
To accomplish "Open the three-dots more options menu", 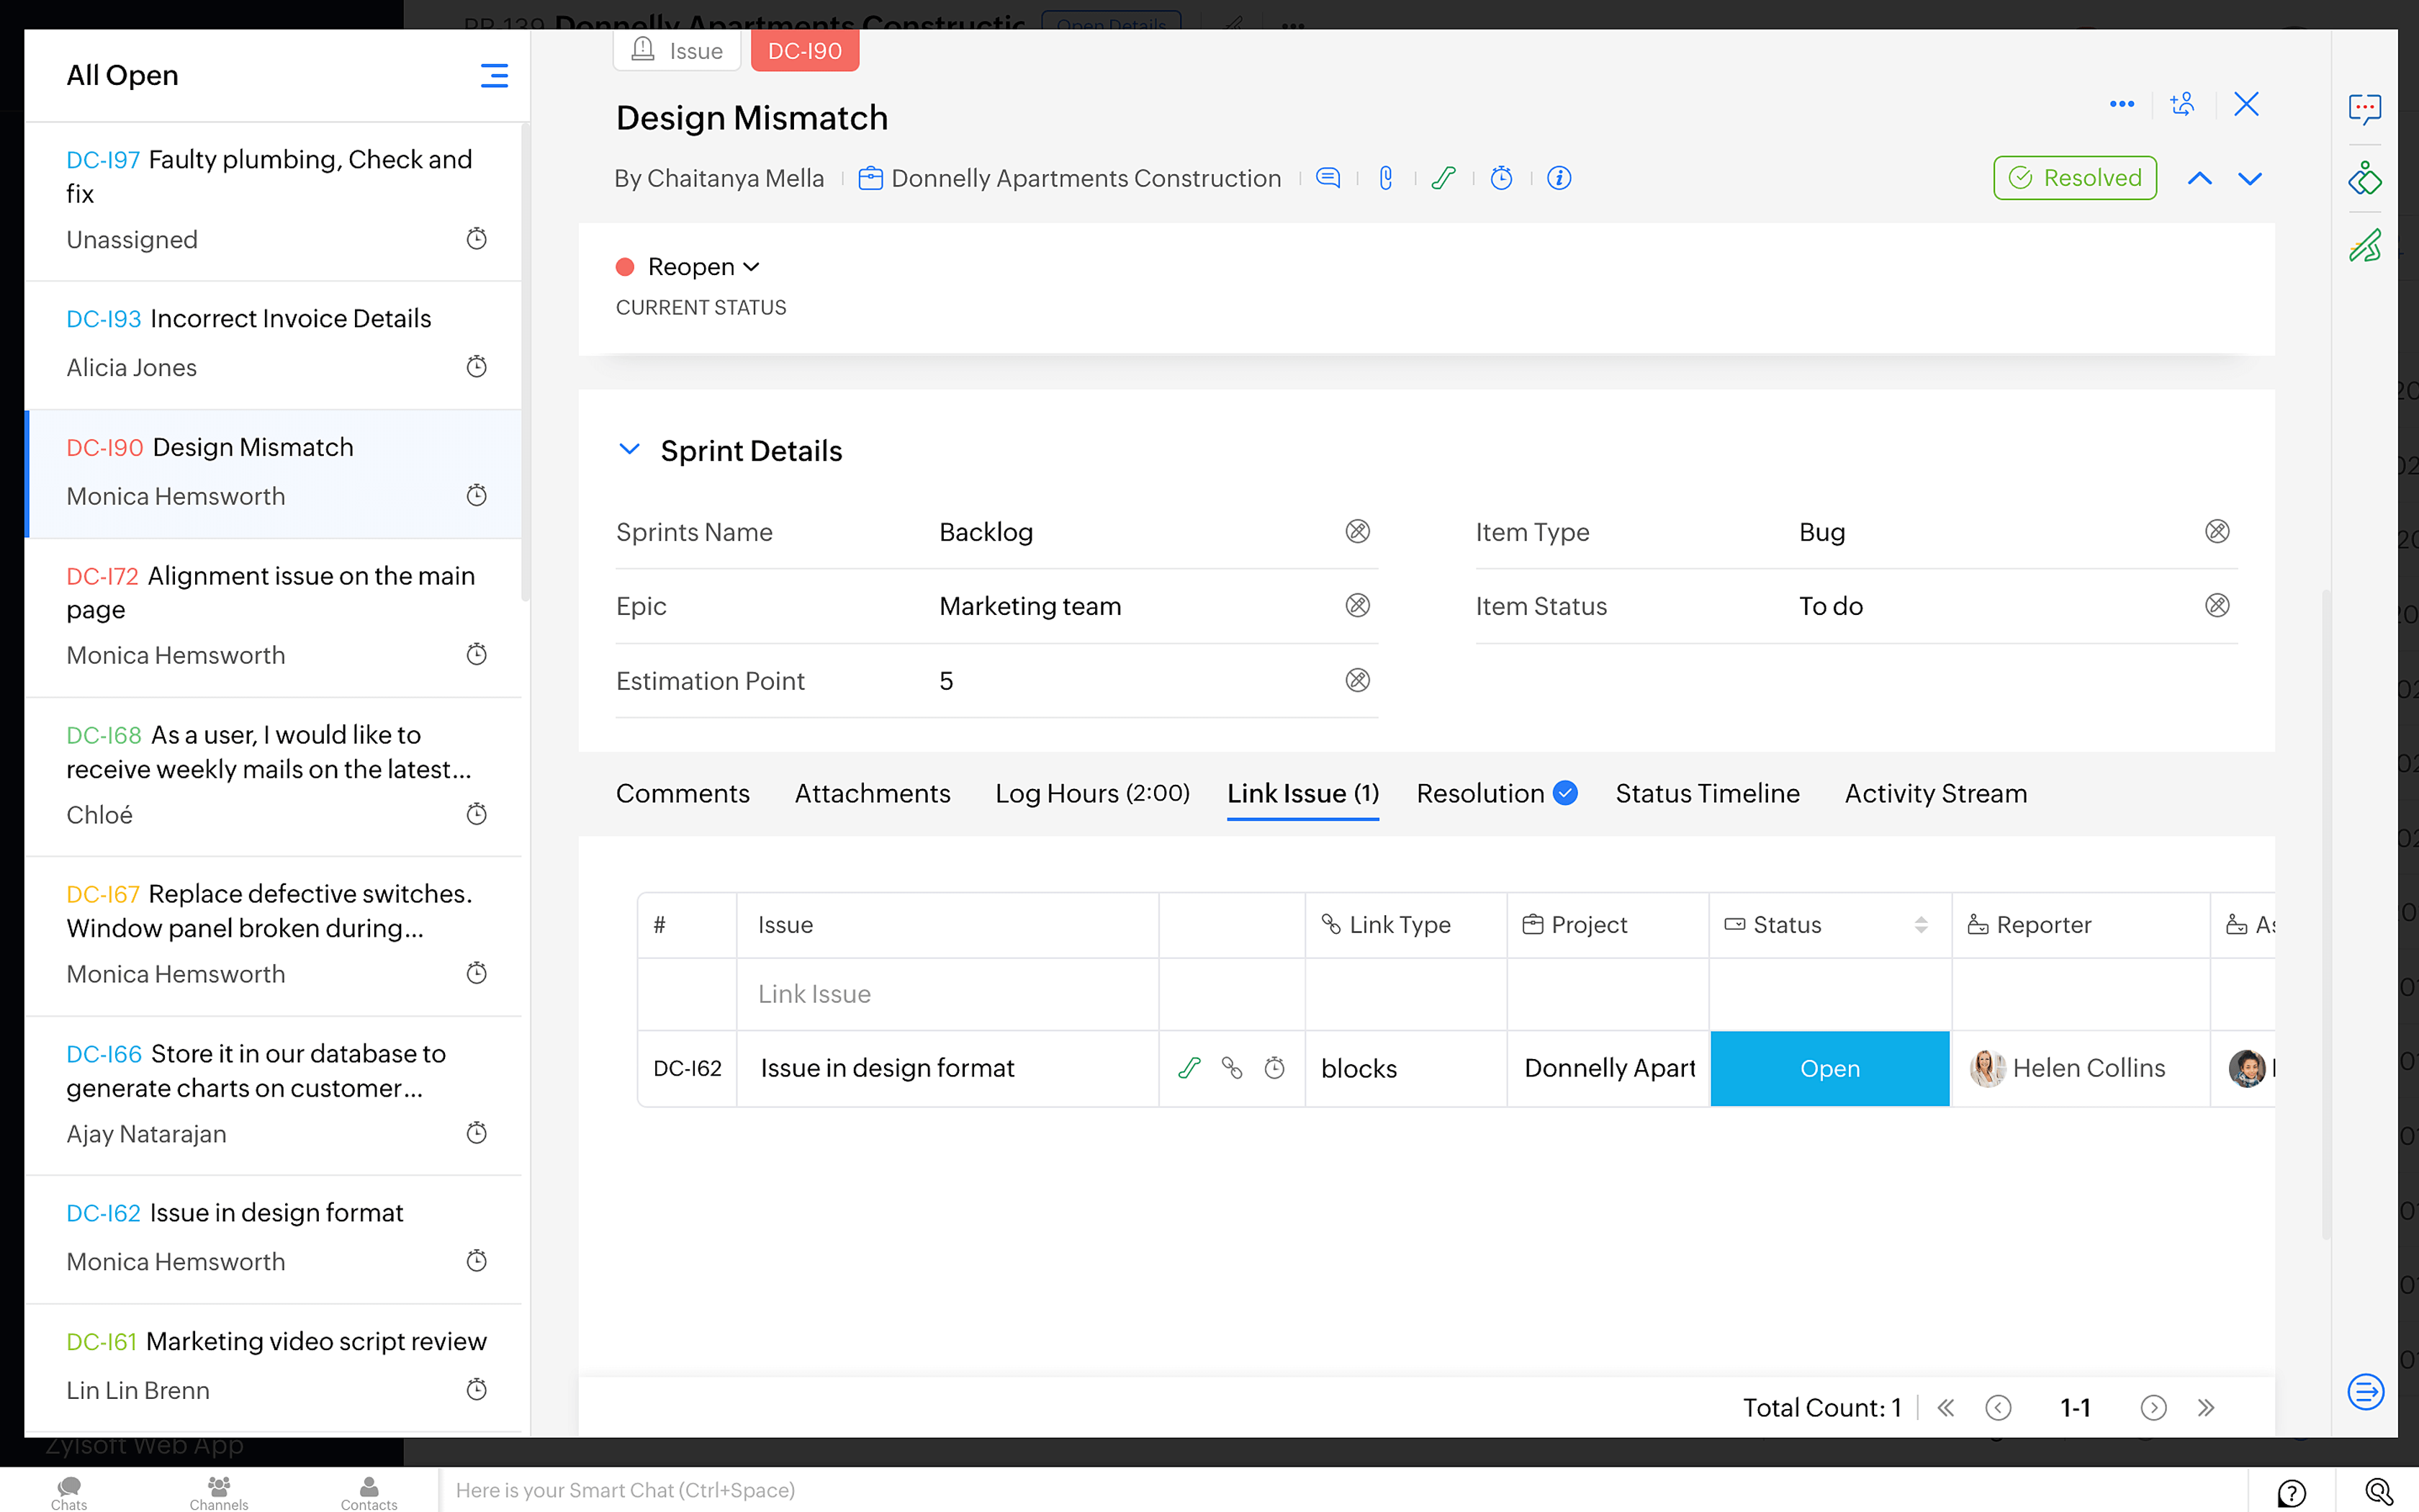I will (x=2121, y=104).
